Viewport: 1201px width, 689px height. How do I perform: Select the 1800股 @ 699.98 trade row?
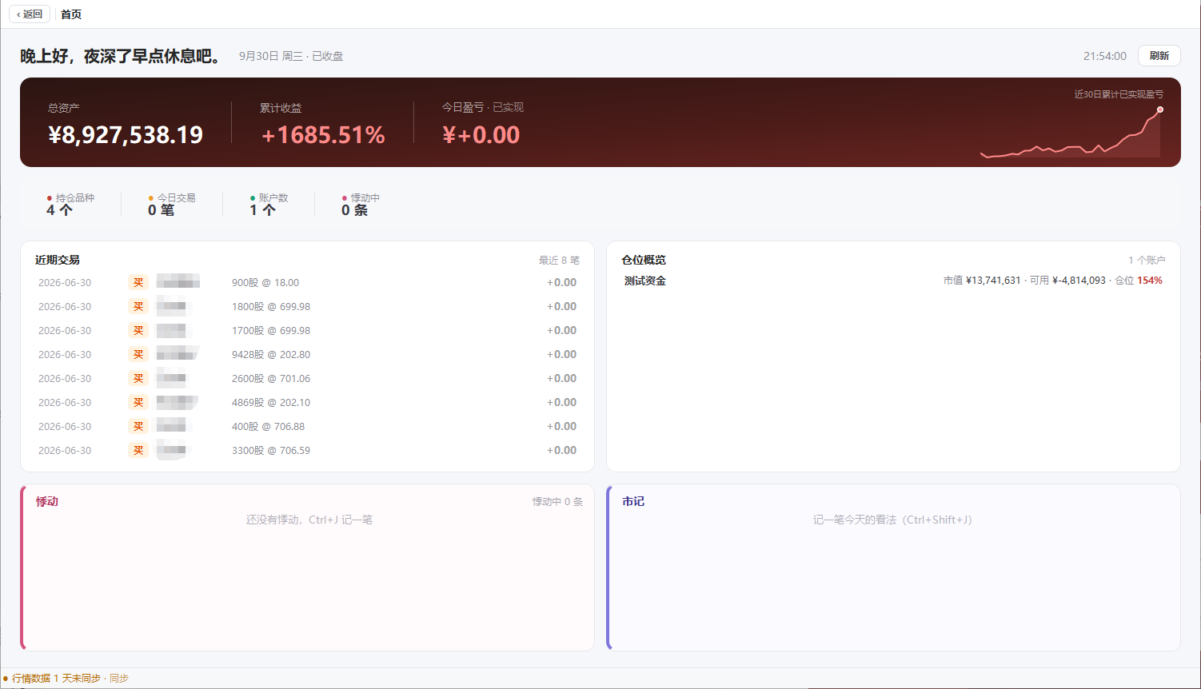(x=307, y=307)
